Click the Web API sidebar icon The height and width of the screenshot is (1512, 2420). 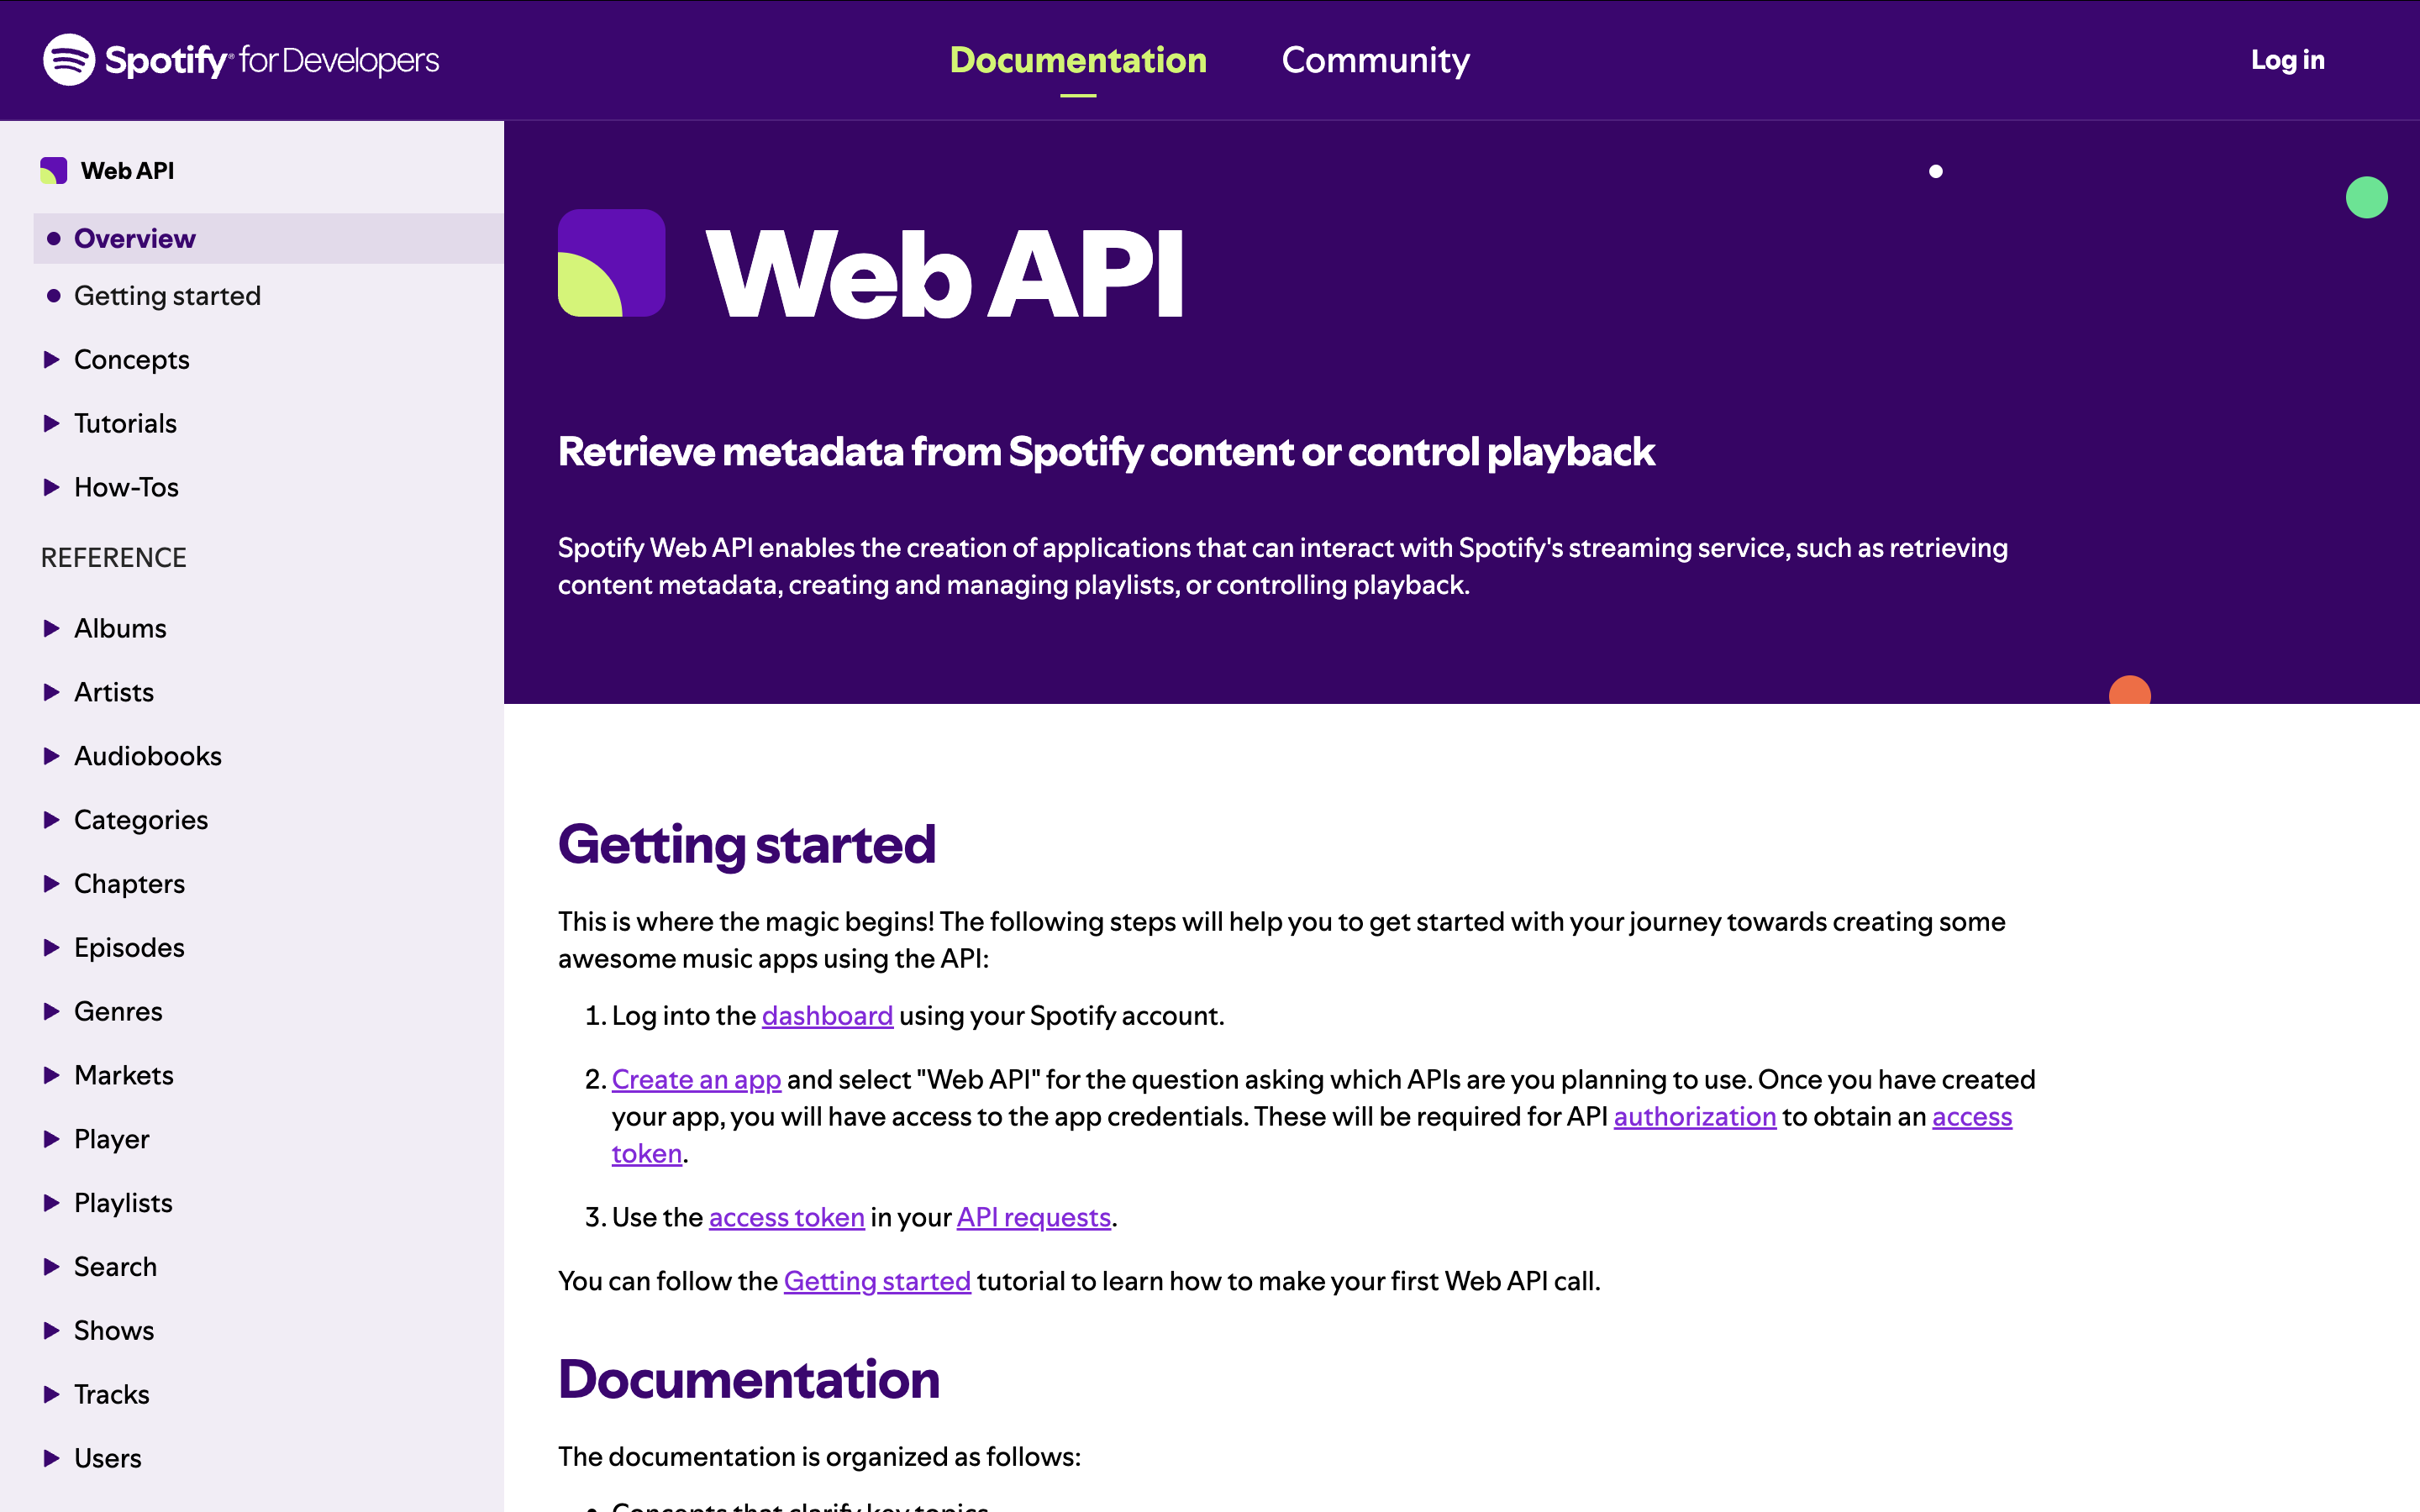[x=54, y=171]
